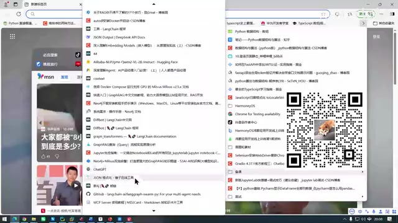
Task: Open the 'TypeScript 教程' bookmarks bar item
Action: [x=309, y=24]
